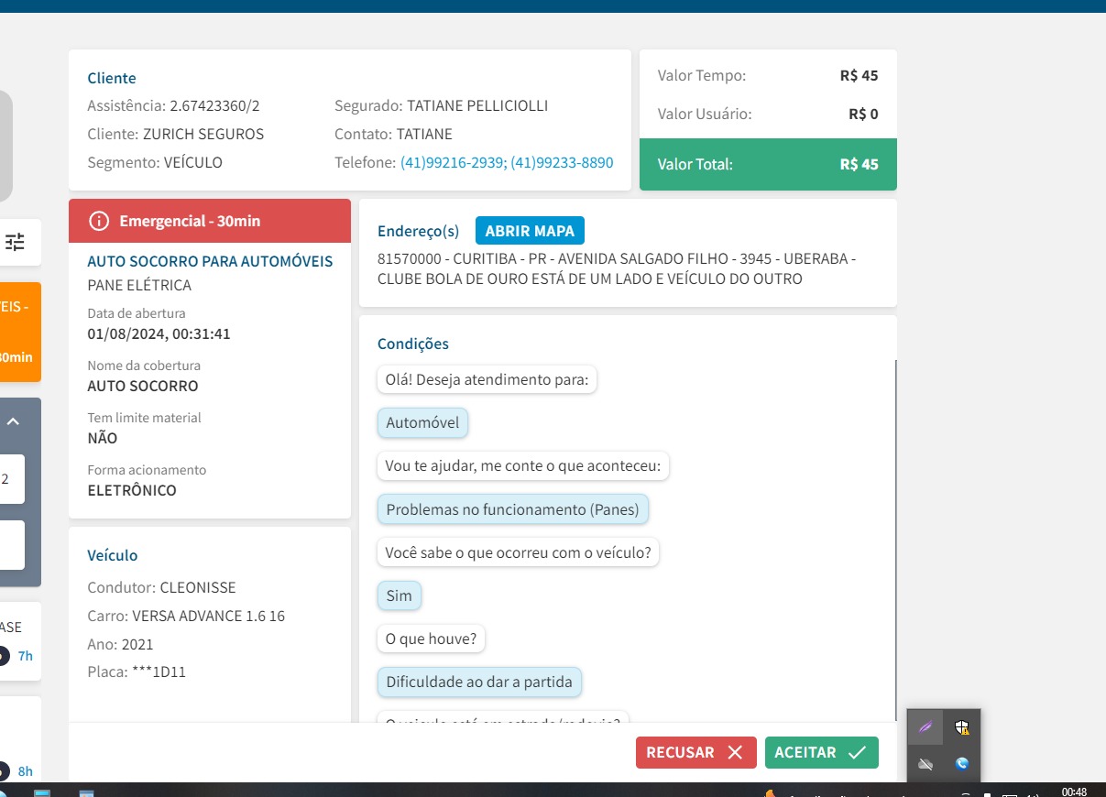The image size is (1106, 797).
Task: Open the filter sliders icon
Action: tap(16, 242)
